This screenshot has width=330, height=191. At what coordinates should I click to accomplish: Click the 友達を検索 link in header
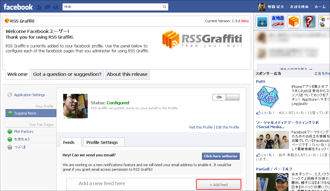pos(299,7)
